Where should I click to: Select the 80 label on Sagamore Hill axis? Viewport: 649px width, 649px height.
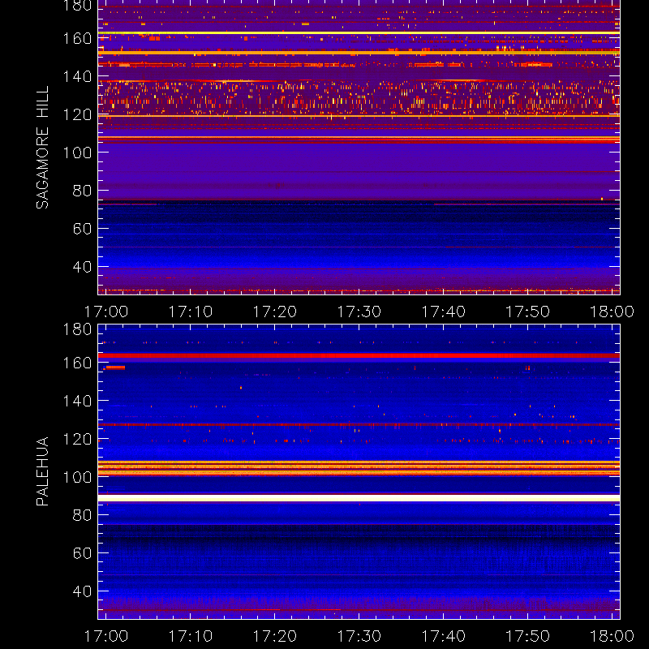[x=82, y=191]
